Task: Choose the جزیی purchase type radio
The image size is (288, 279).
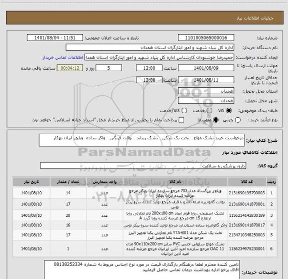Action: click(x=238, y=120)
